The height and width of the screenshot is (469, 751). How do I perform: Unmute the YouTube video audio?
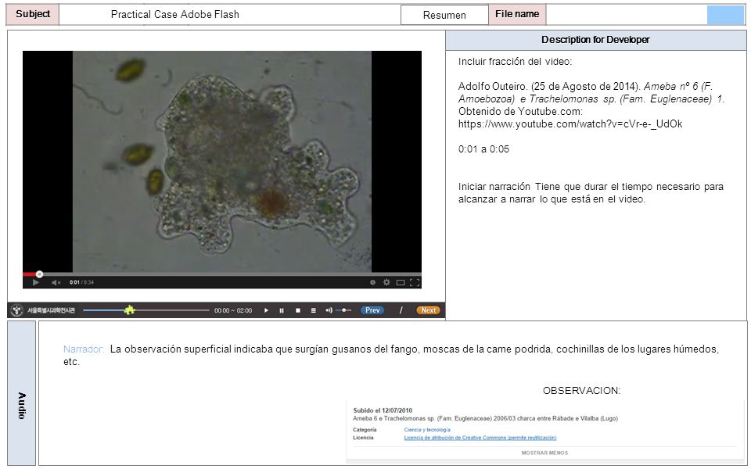click(x=56, y=283)
